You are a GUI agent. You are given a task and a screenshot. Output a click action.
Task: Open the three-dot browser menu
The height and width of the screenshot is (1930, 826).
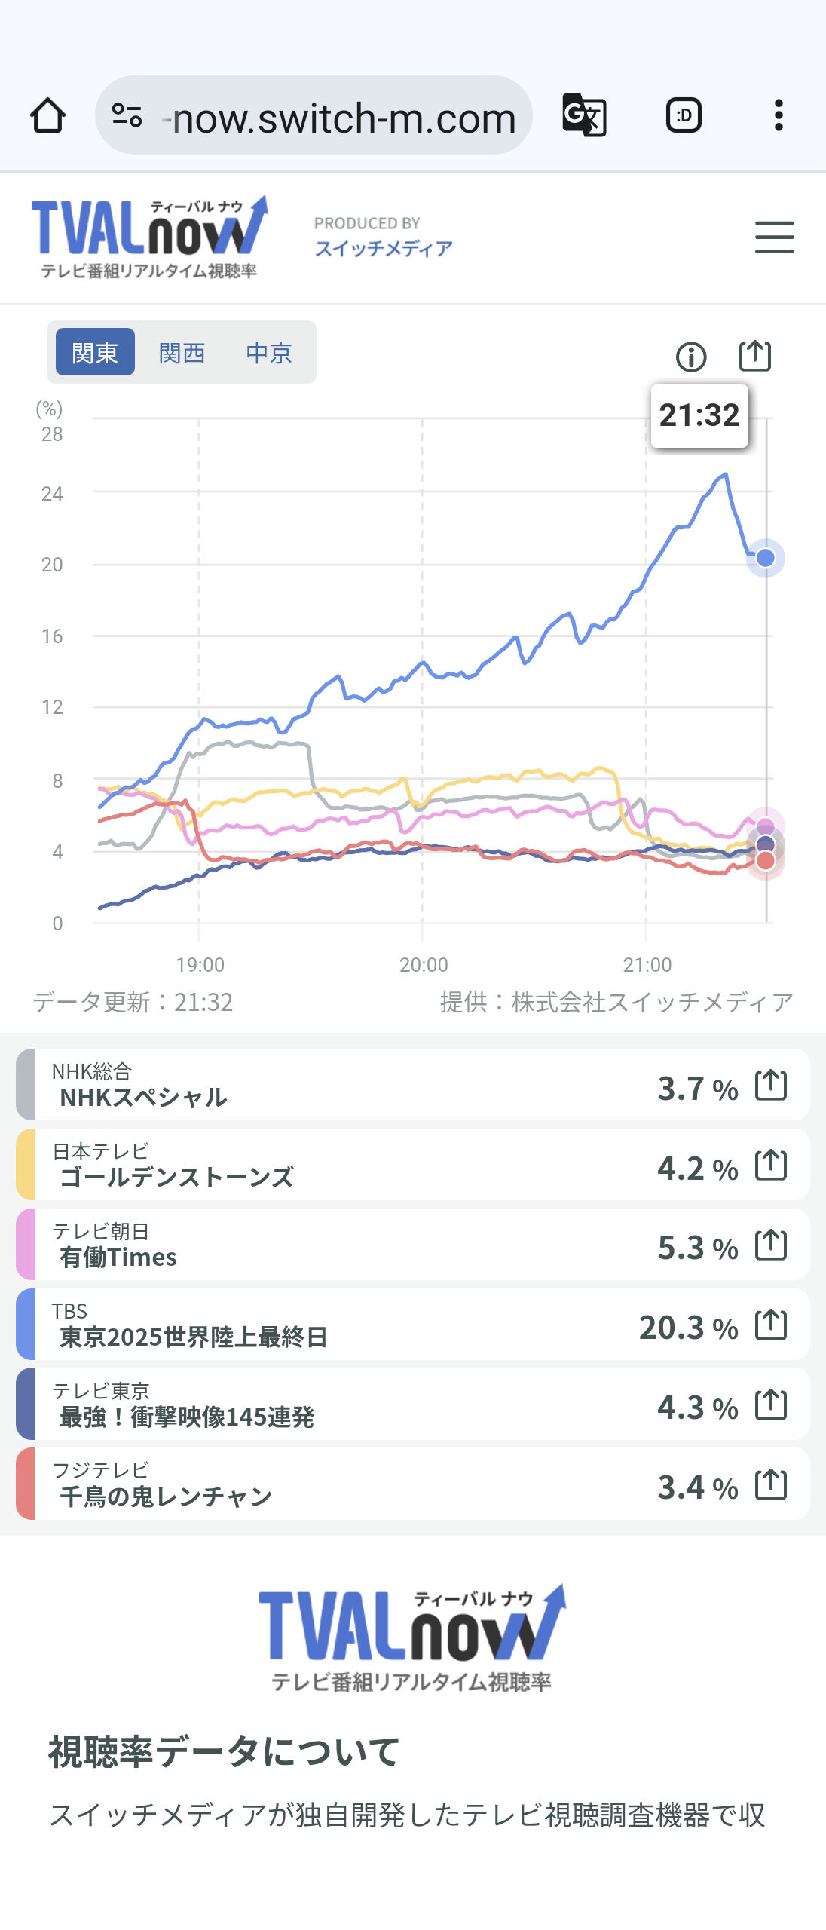click(779, 115)
